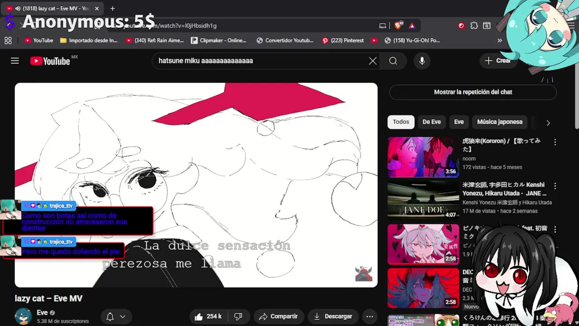Like the video (254 k)
Screen dimensions: 579x326
tap(208, 316)
